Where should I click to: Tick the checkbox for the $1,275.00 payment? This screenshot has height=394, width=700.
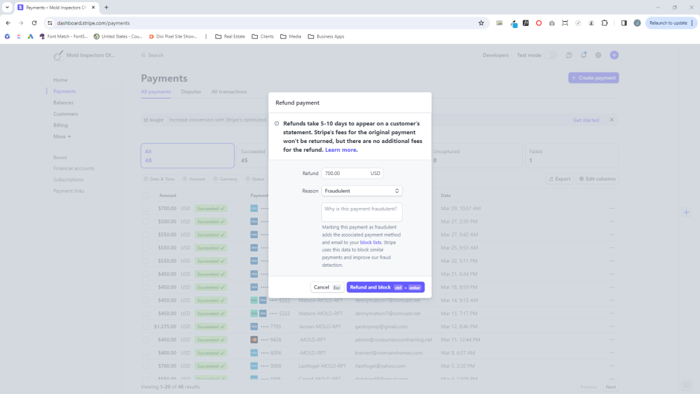(x=146, y=326)
